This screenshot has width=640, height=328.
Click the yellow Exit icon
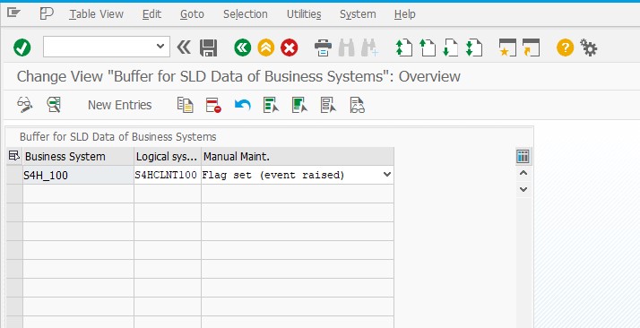pos(265,47)
